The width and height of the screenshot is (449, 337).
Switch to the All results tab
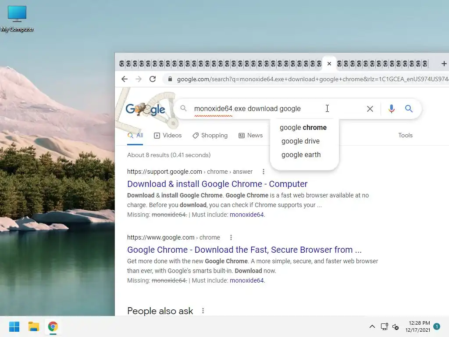(x=135, y=136)
